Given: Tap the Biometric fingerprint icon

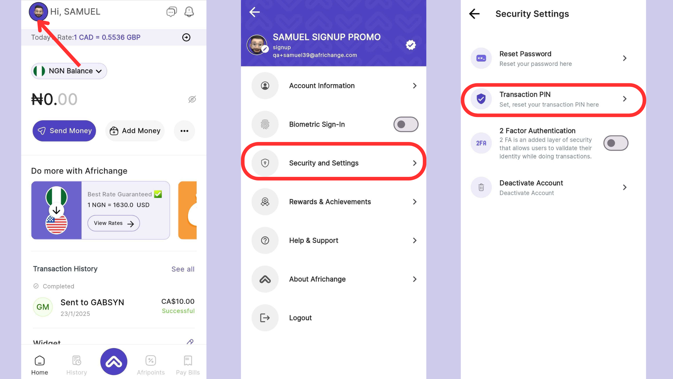Looking at the screenshot, I should (x=265, y=125).
